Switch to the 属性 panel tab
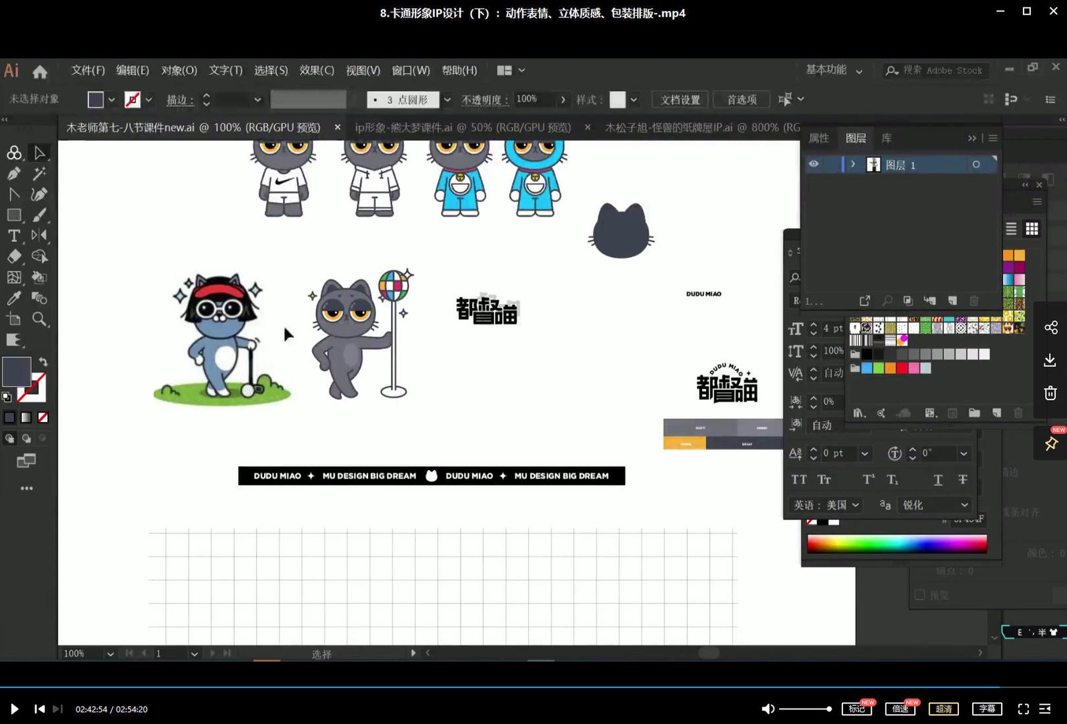 819,138
